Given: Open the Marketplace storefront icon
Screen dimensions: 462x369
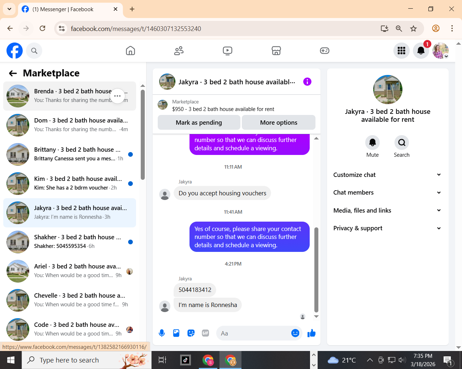Looking at the screenshot, I should click(x=276, y=51).
